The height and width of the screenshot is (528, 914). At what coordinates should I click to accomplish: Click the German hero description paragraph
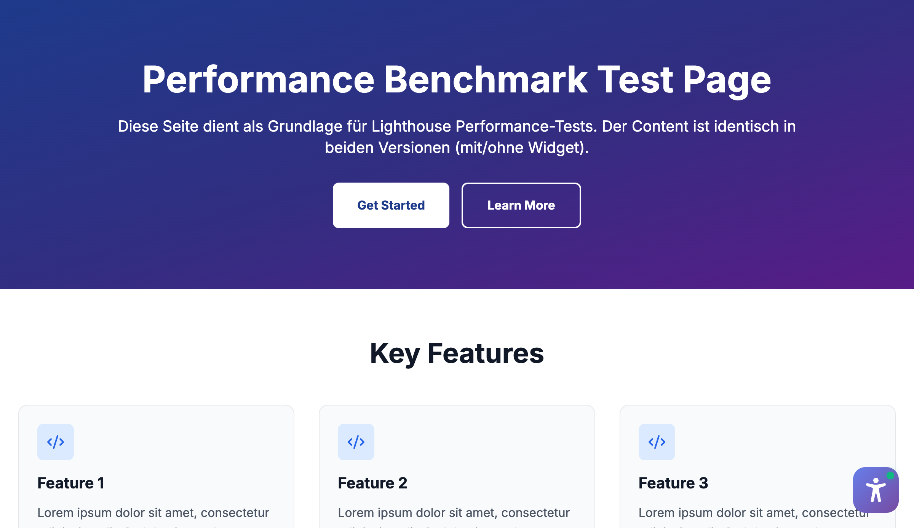coord(457,137)
